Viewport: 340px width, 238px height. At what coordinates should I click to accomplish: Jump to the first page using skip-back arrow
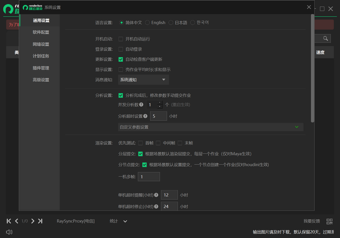[9, 221]
